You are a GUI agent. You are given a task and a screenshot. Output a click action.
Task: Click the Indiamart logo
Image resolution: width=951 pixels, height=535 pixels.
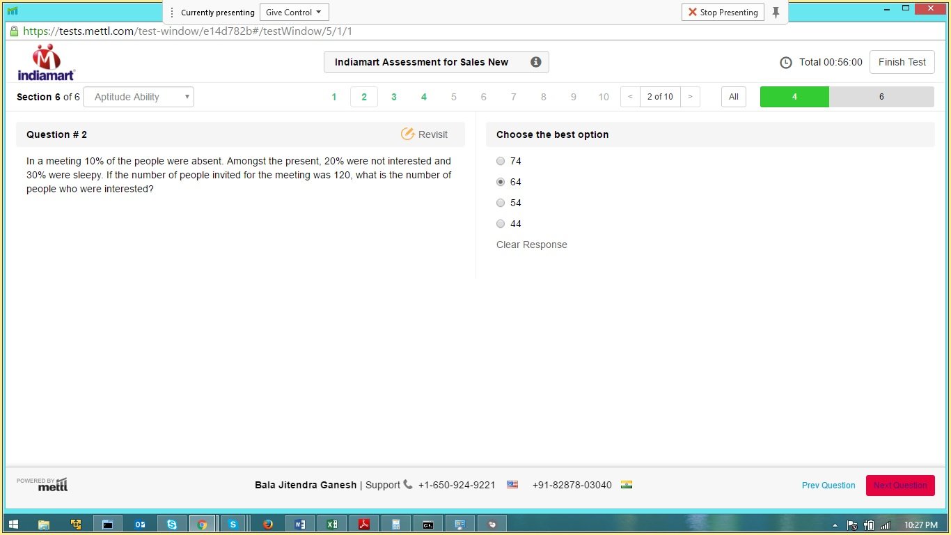(46, 63)
